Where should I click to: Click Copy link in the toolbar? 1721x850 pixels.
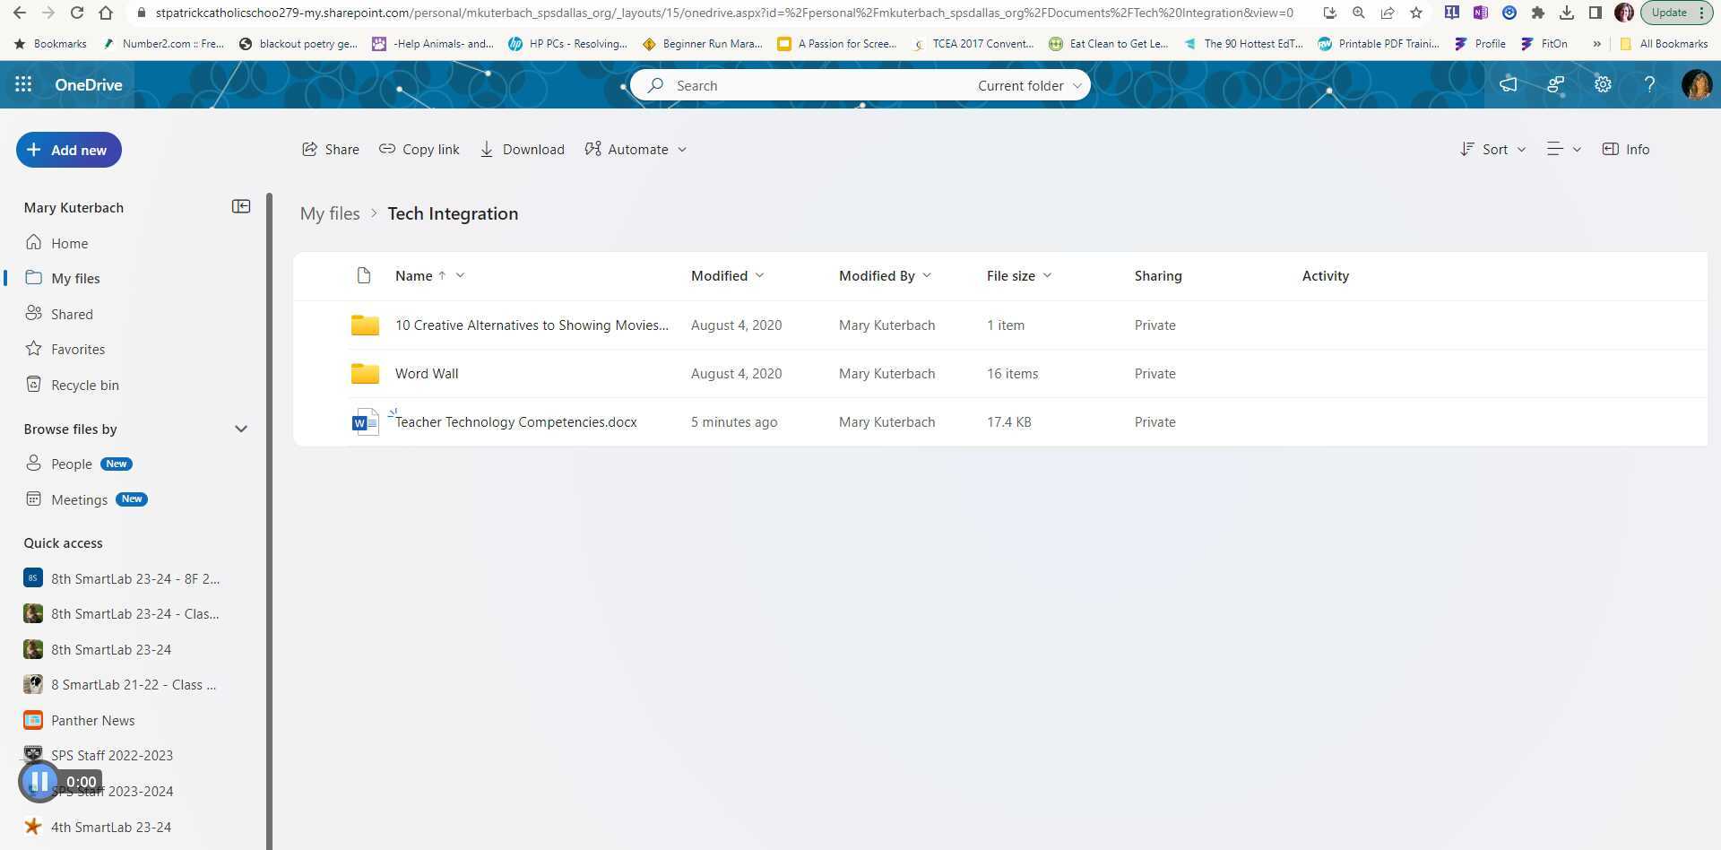419,149
